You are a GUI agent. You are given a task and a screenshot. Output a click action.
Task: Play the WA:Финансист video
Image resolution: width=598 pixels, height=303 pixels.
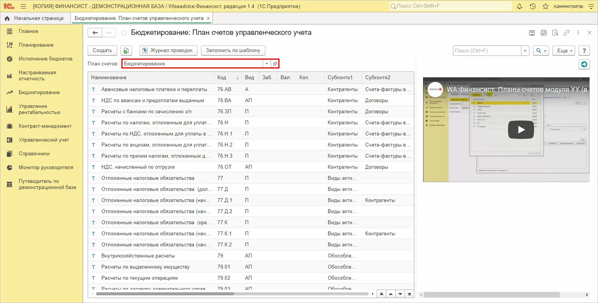click(521, 130)
